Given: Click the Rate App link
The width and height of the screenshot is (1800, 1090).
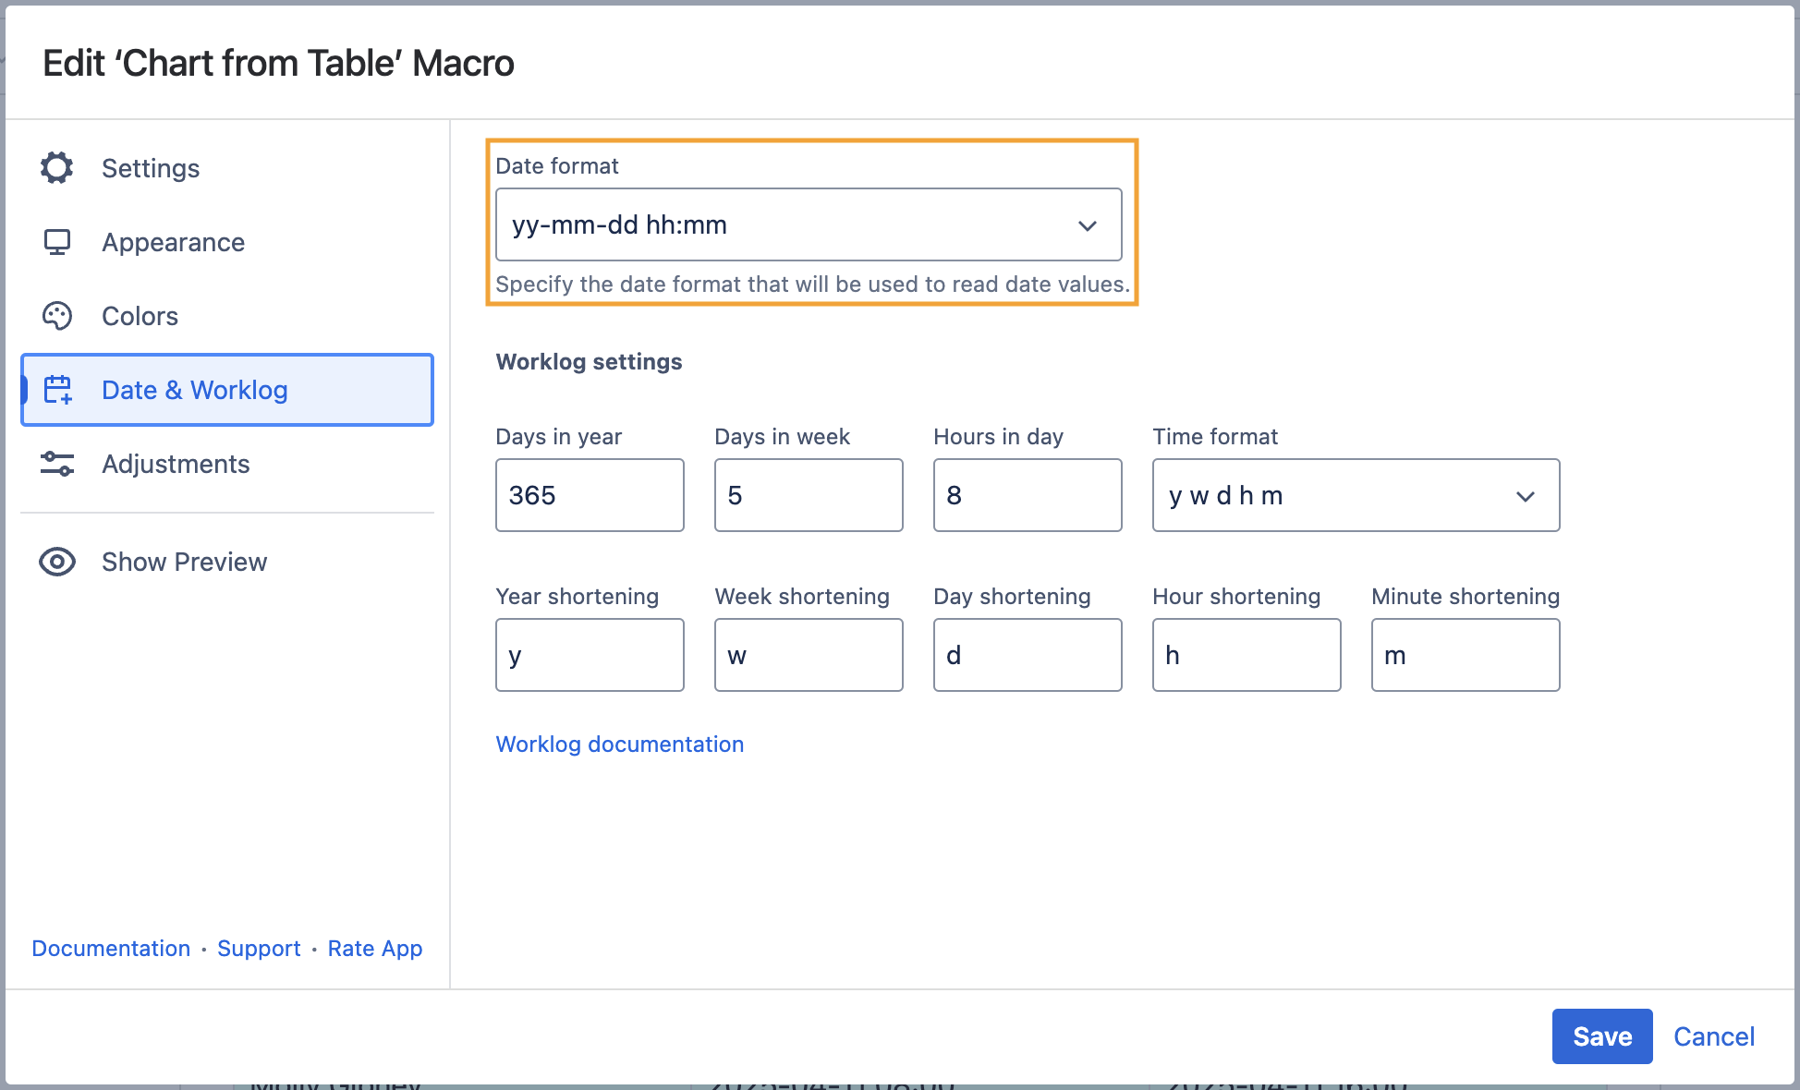Looking at the screenshot, I should click(374, 949).
